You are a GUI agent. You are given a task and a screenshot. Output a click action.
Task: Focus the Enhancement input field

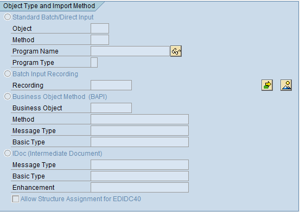pyautogui.click(x=139, y=187)
